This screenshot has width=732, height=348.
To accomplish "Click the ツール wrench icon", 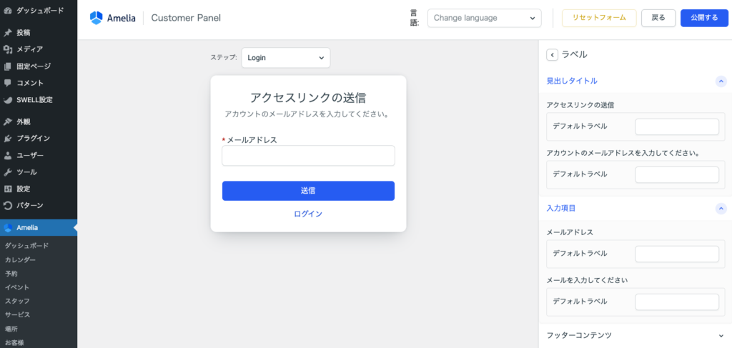I will [8, 172].
